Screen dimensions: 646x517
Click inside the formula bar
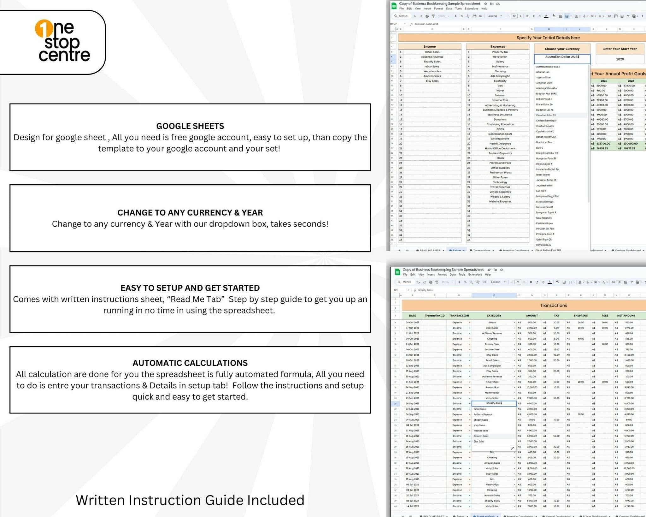click(x=442, y=24)
